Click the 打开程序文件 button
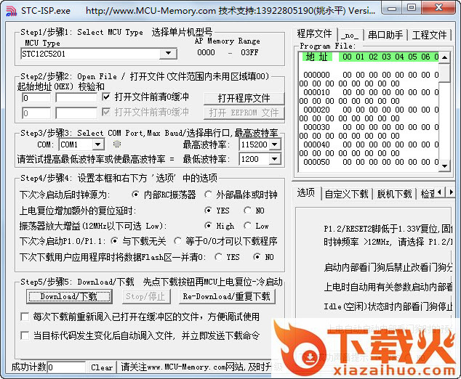The height and width of the screenshot is (379, 461). tap(244, 98)
